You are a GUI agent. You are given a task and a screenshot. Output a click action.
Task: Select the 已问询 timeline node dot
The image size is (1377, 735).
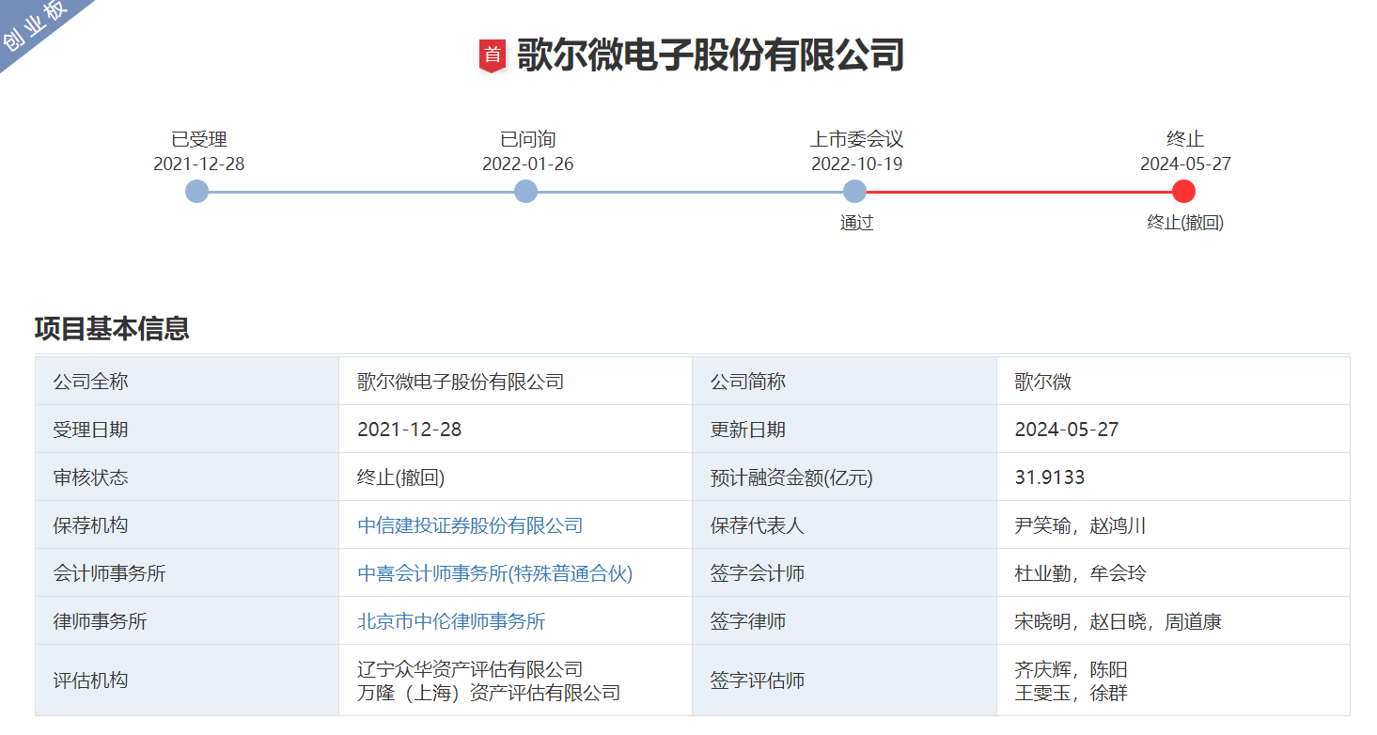coord(525,192)
